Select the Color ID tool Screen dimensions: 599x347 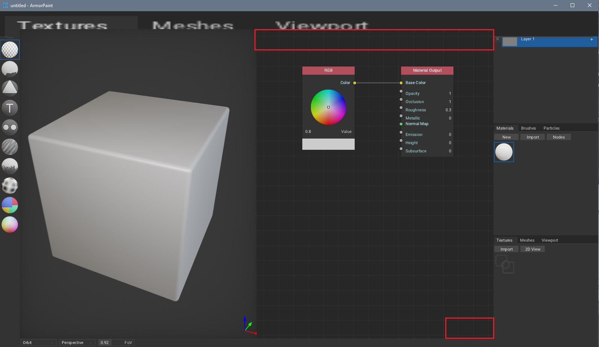pos(10,205)
